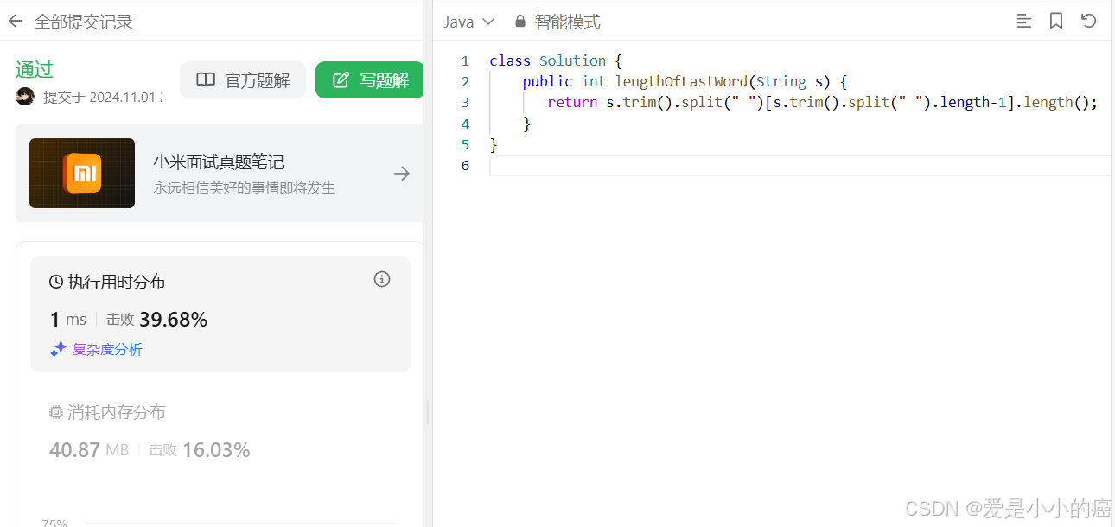This screenshot has height=527, width=1115.
Task: Click the 击败 16.03% memory value
Action: pyautogui.click(x=200, y=450)
